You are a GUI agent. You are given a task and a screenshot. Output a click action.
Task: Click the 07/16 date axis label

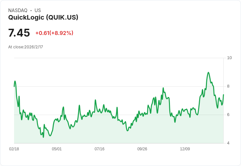(100, 149)
